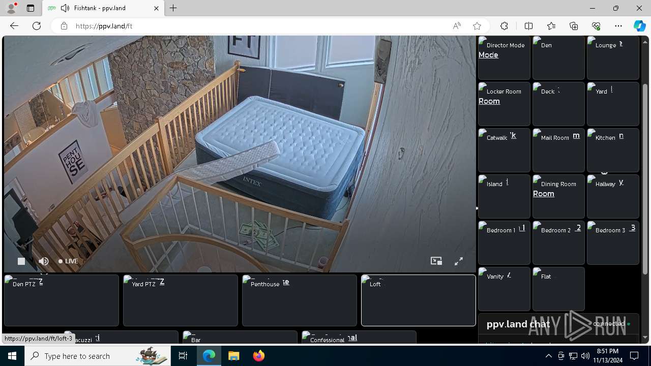
Task: Open the Director Mode camera
Action: point(504,57)
